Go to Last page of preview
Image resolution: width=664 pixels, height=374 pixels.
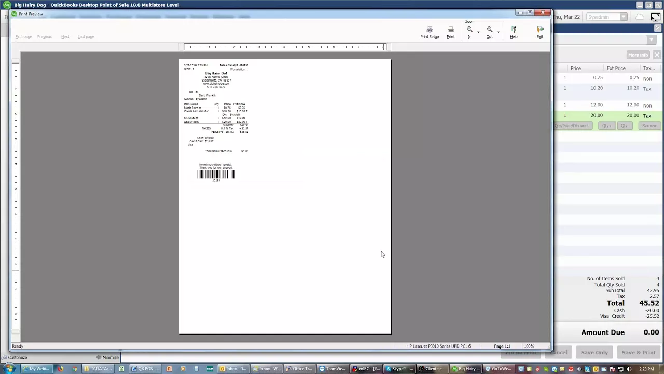tap(86, 37)
